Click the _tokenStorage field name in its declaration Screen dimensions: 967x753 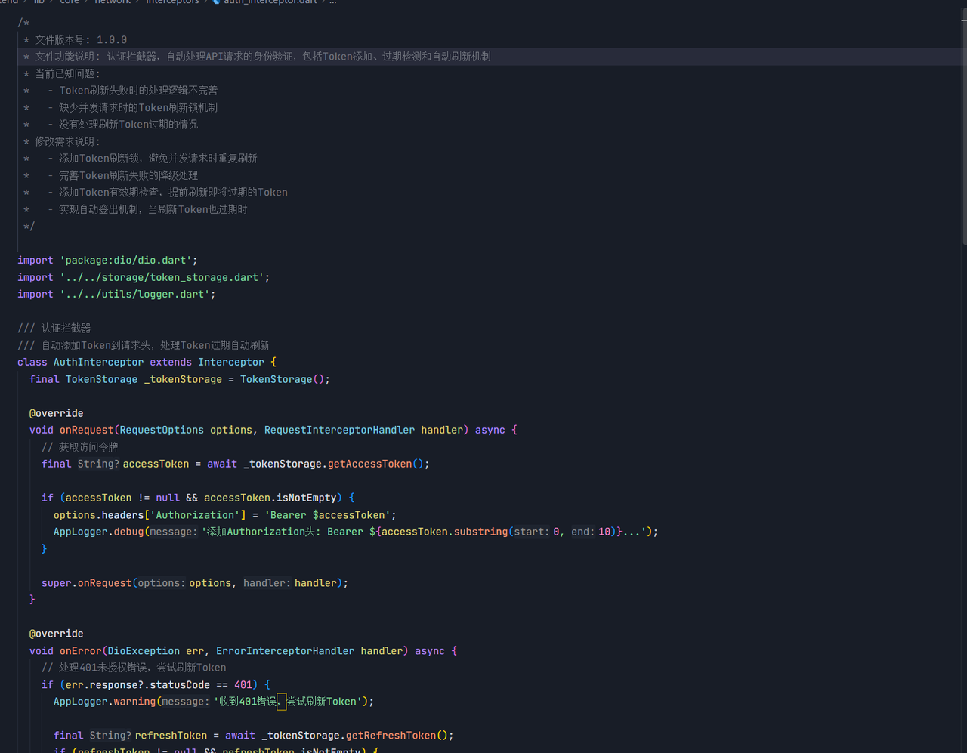point(183,379)
